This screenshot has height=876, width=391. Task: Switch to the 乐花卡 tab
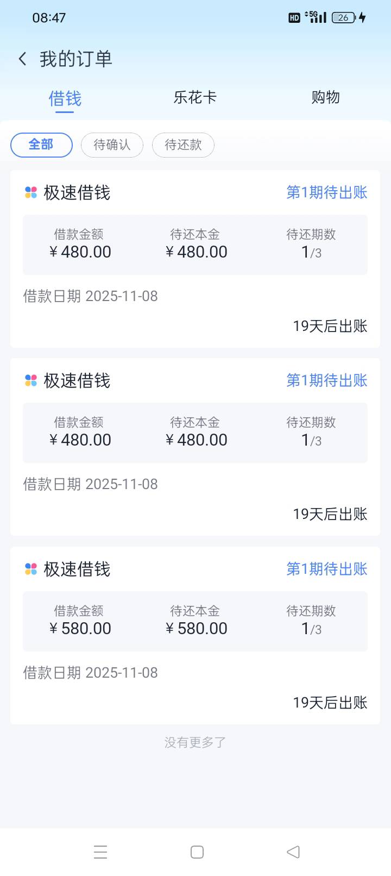(x=195, y=97)
